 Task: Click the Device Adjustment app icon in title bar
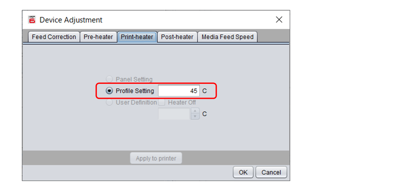point(32,20)
